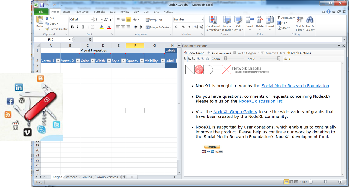Click the Select All corner cell

[x=37, y=45]
